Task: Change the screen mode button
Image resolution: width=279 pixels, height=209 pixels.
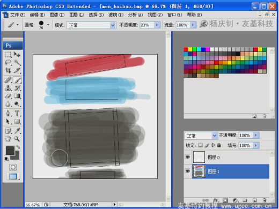Action: click(13, 176)
